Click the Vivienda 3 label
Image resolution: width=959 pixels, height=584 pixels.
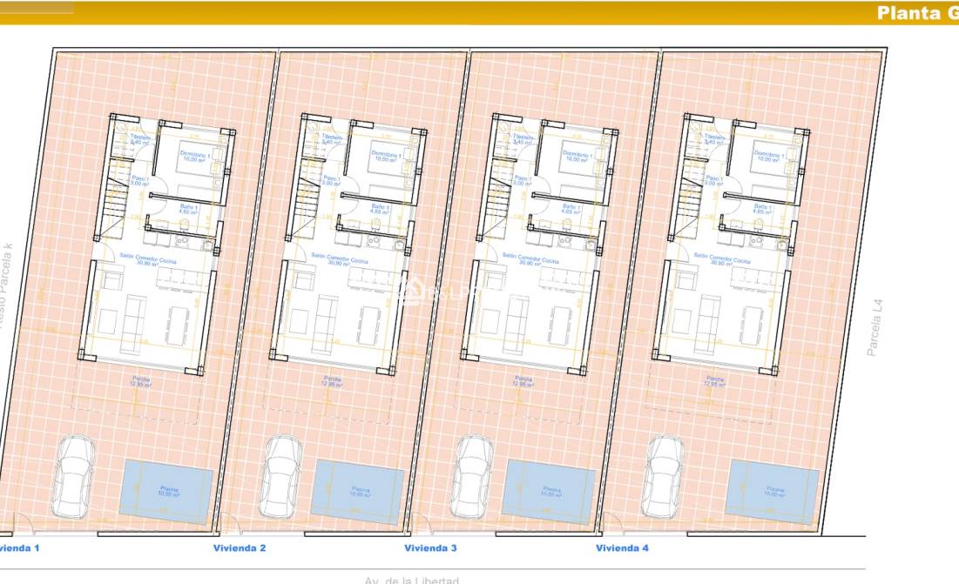(x=430, y=547)
